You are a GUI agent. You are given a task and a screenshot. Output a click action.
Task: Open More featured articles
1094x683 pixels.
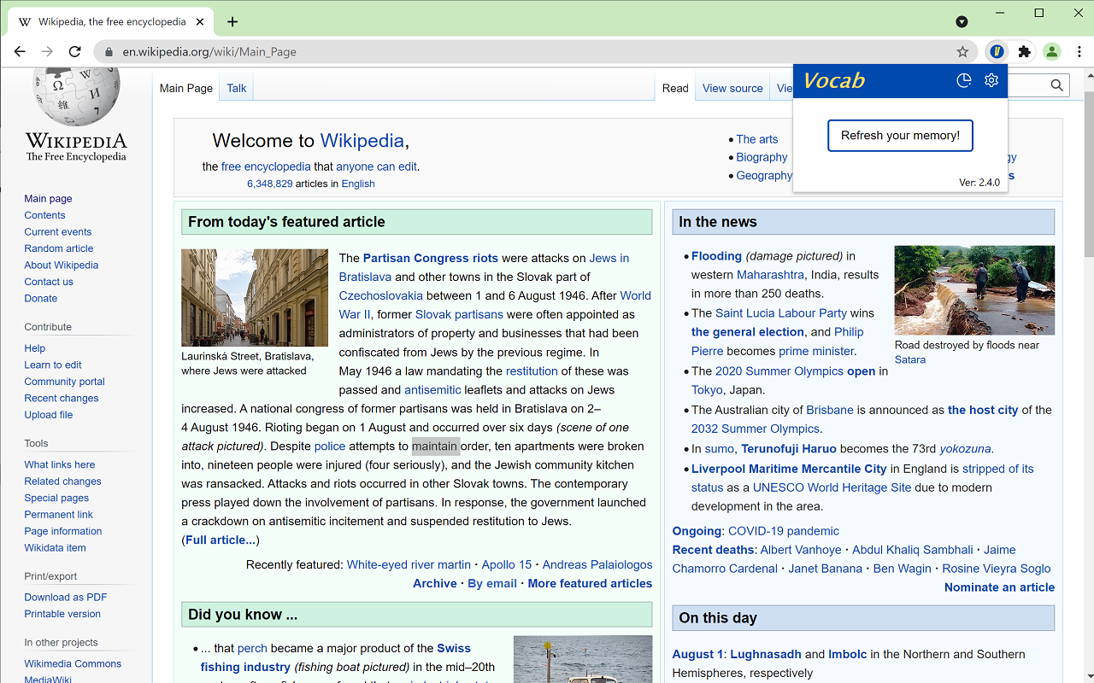tap(590, 584)
